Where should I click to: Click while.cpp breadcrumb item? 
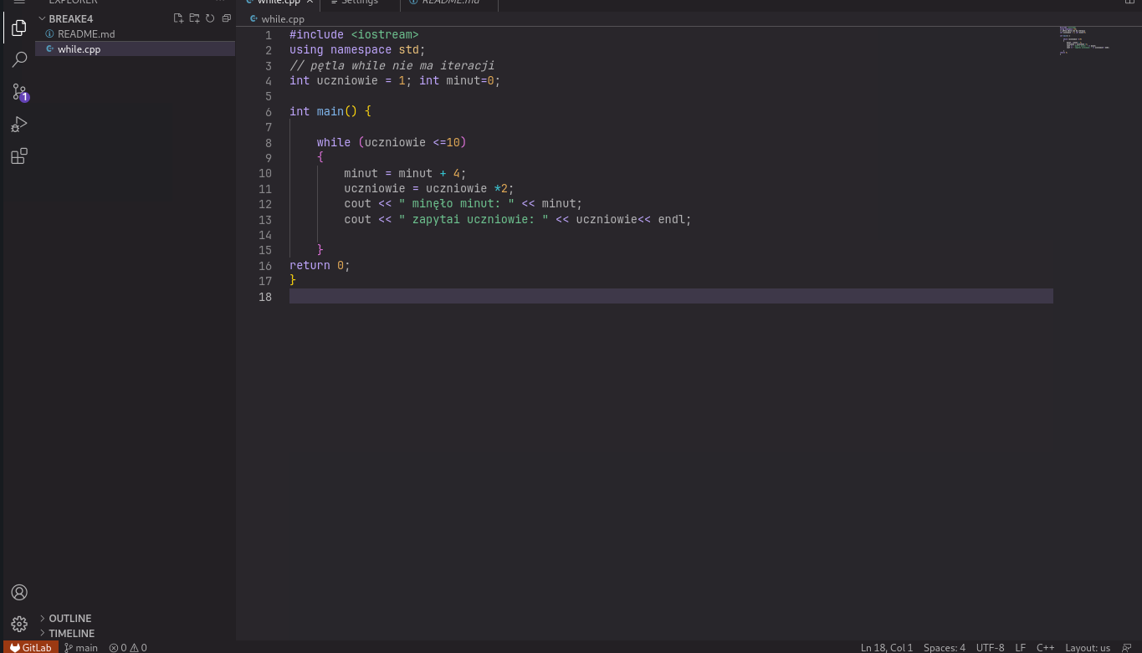point(283,18)
